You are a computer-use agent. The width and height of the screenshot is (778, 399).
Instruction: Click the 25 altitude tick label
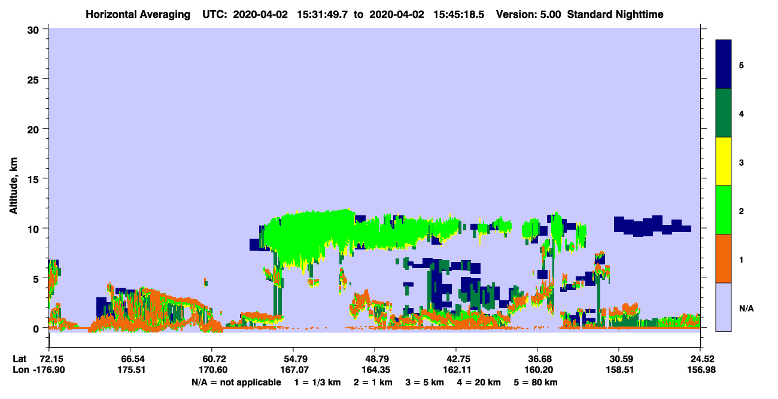click(35, 79)
